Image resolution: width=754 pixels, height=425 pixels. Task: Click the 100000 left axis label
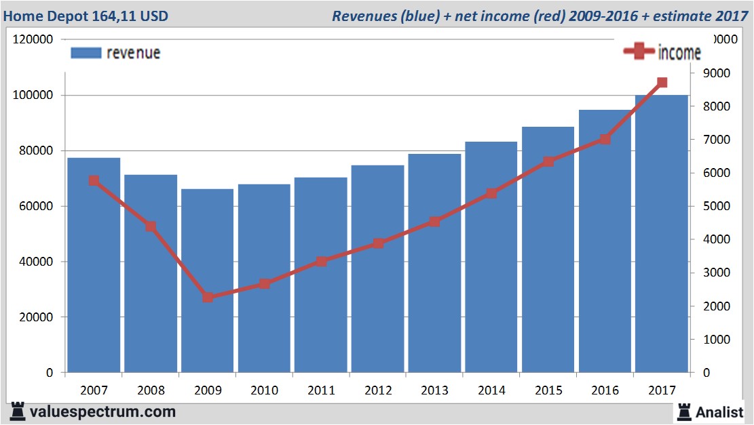(x=33, y=95)
